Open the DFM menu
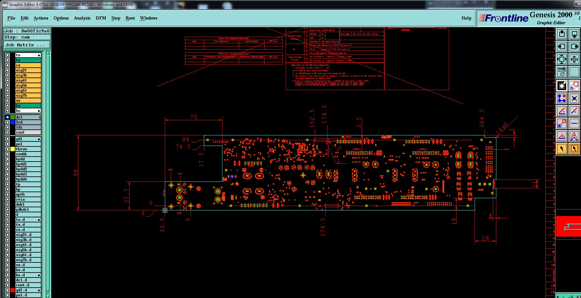This screenshot has width=581, height=298. coord(101,18)
